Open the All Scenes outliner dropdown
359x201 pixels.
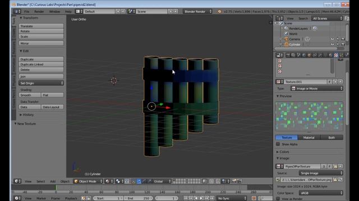pos(327,18)
